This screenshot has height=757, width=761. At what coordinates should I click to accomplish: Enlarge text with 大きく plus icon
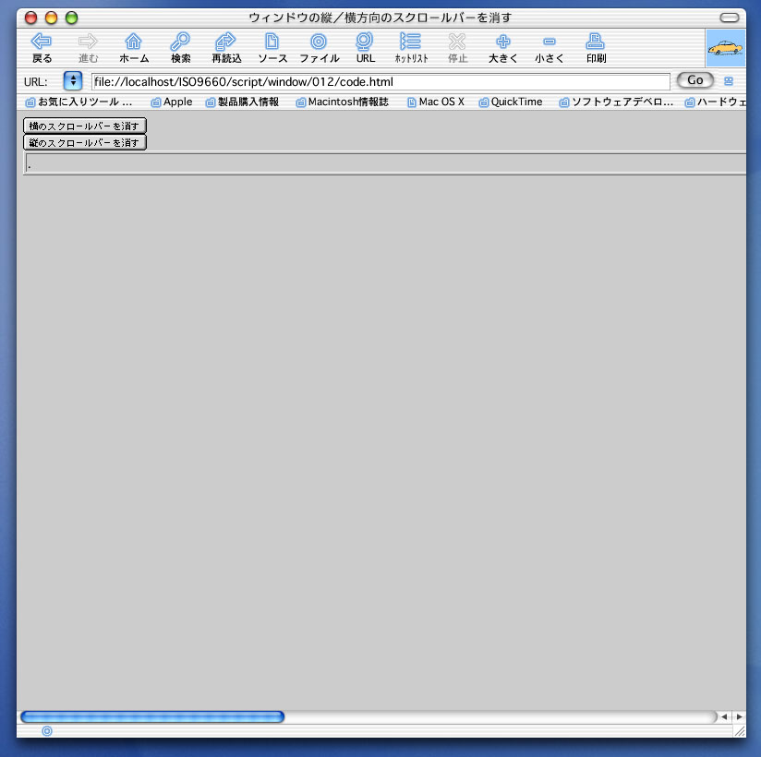(x=503, y=42)
